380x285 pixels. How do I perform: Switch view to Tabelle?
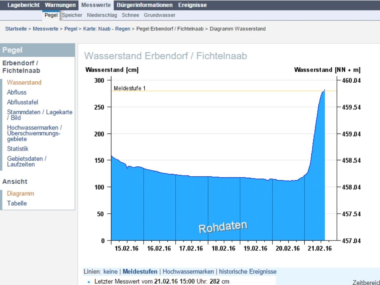click(x=17, y=203)
